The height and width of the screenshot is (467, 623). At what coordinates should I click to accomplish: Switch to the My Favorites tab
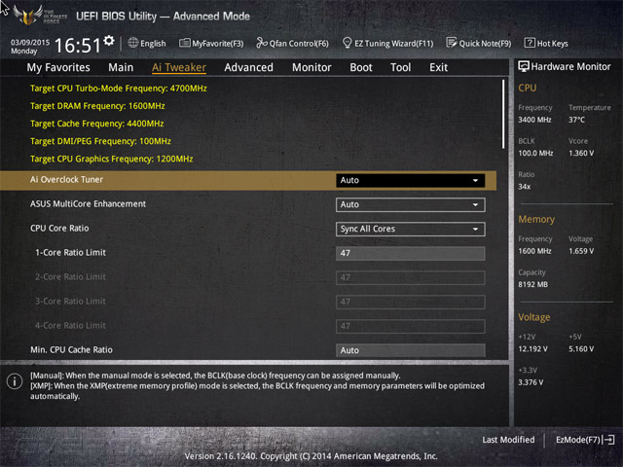58,67
